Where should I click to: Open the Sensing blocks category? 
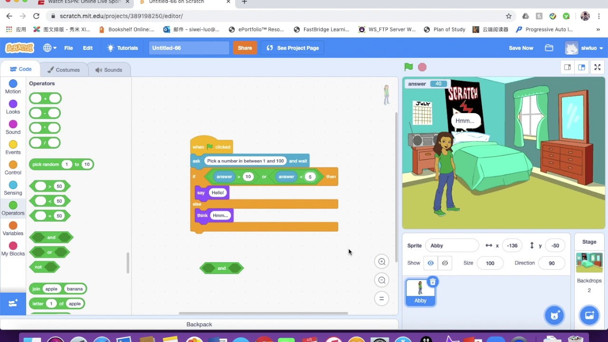pyautogui.click(x=13, y=188)
